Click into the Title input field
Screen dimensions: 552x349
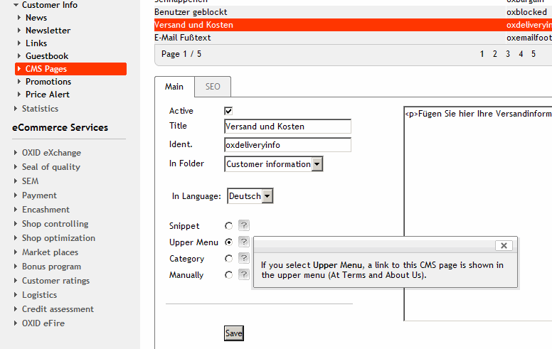287,127
